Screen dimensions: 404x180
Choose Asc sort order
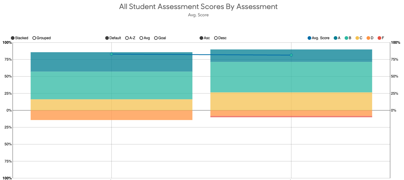201,38
